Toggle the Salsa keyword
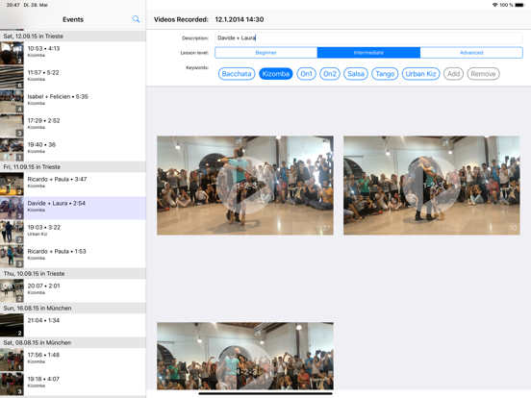The height and width of the screenshot is (398, 531). click(x=356, y=74)
